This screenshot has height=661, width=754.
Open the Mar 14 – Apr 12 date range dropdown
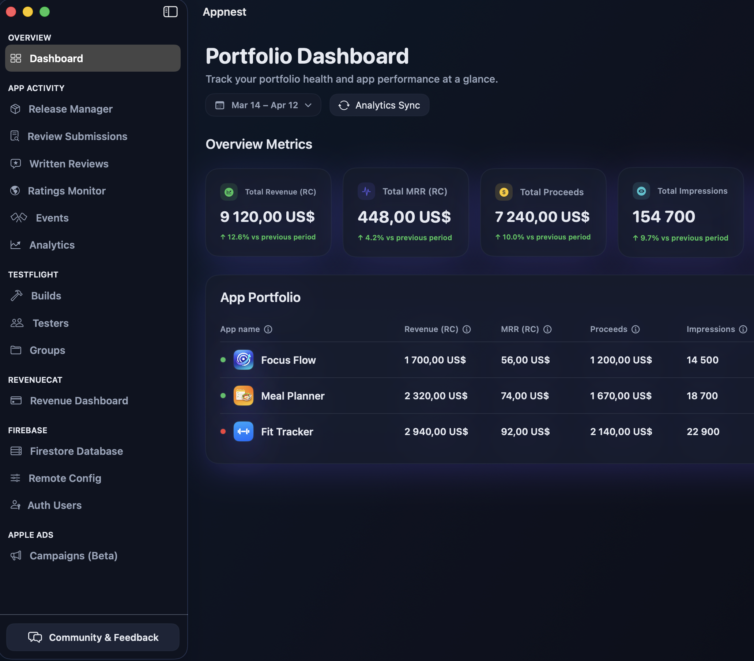263,105
